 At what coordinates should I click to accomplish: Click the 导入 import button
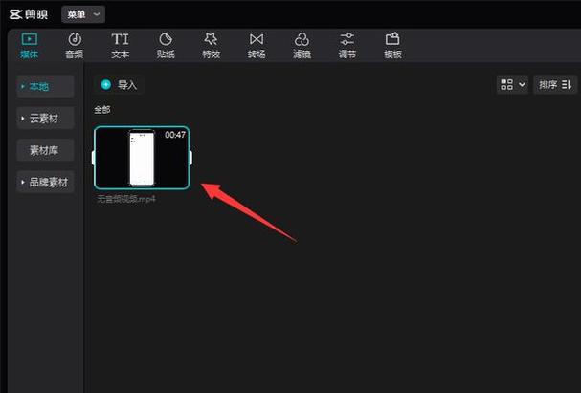click(120, 85)
